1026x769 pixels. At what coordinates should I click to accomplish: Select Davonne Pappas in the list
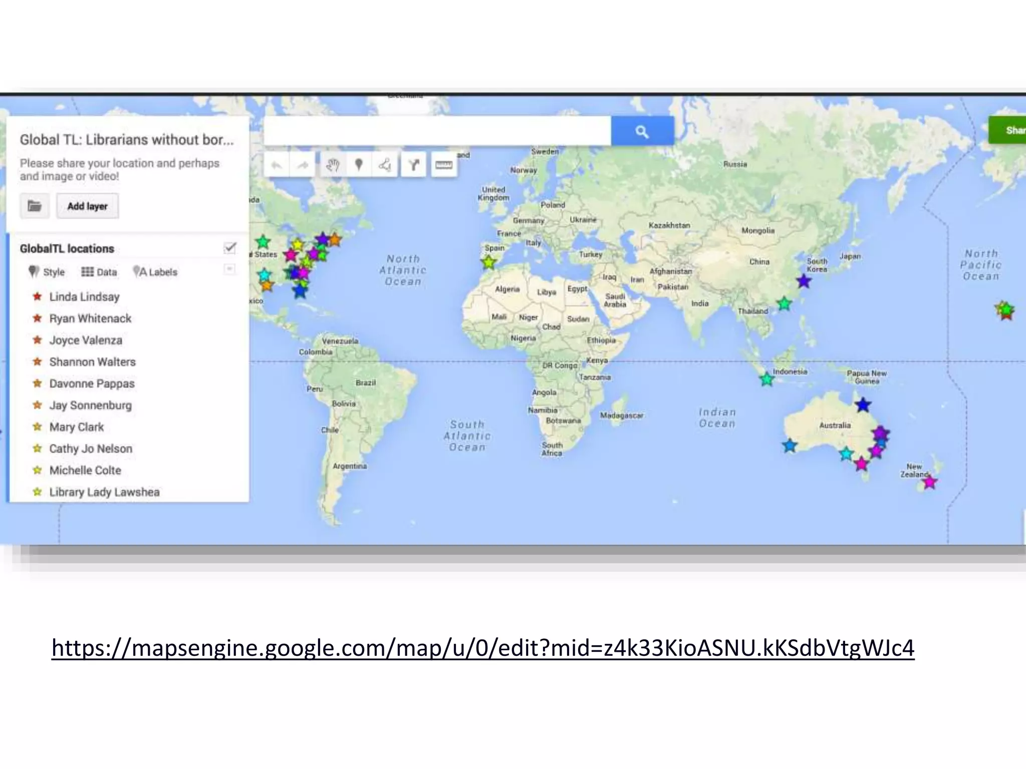click(92, 383)
